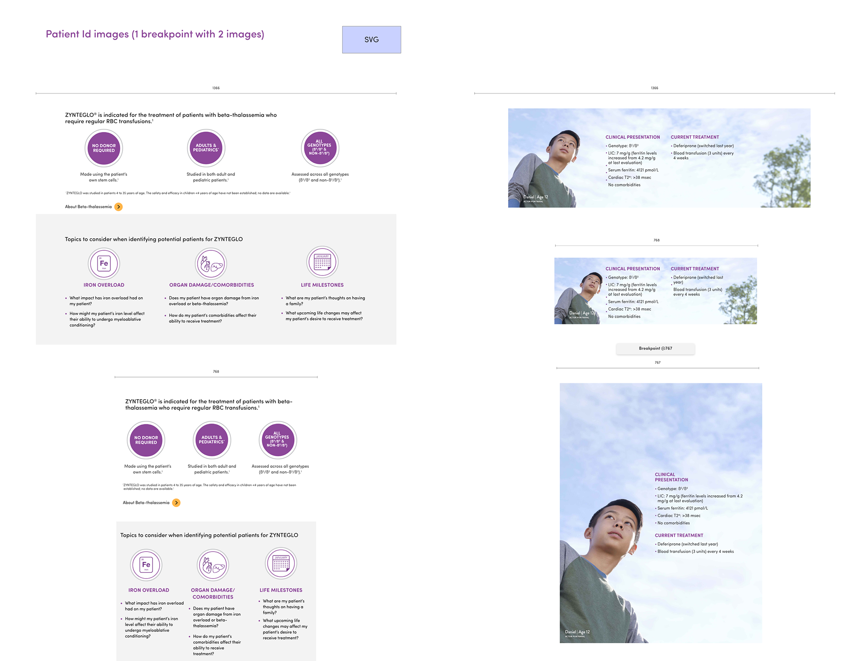This screenshot has width=851, height=661.
Task: Click the Fe iron icon in 768 layout
Action: click(x=146, y=564)
